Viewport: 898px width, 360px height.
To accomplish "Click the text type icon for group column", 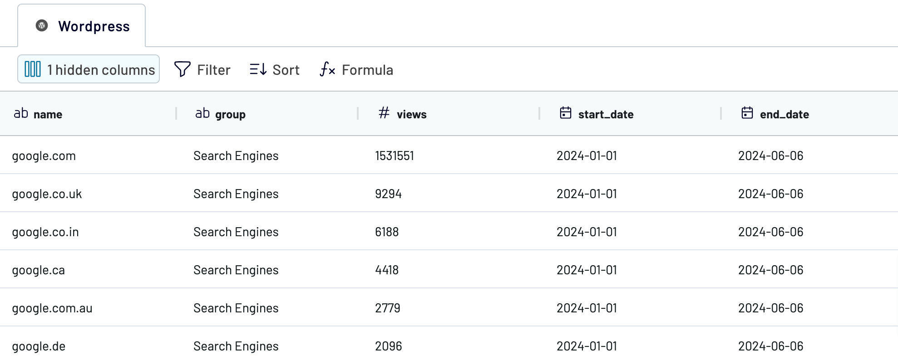I will (202, 113).
